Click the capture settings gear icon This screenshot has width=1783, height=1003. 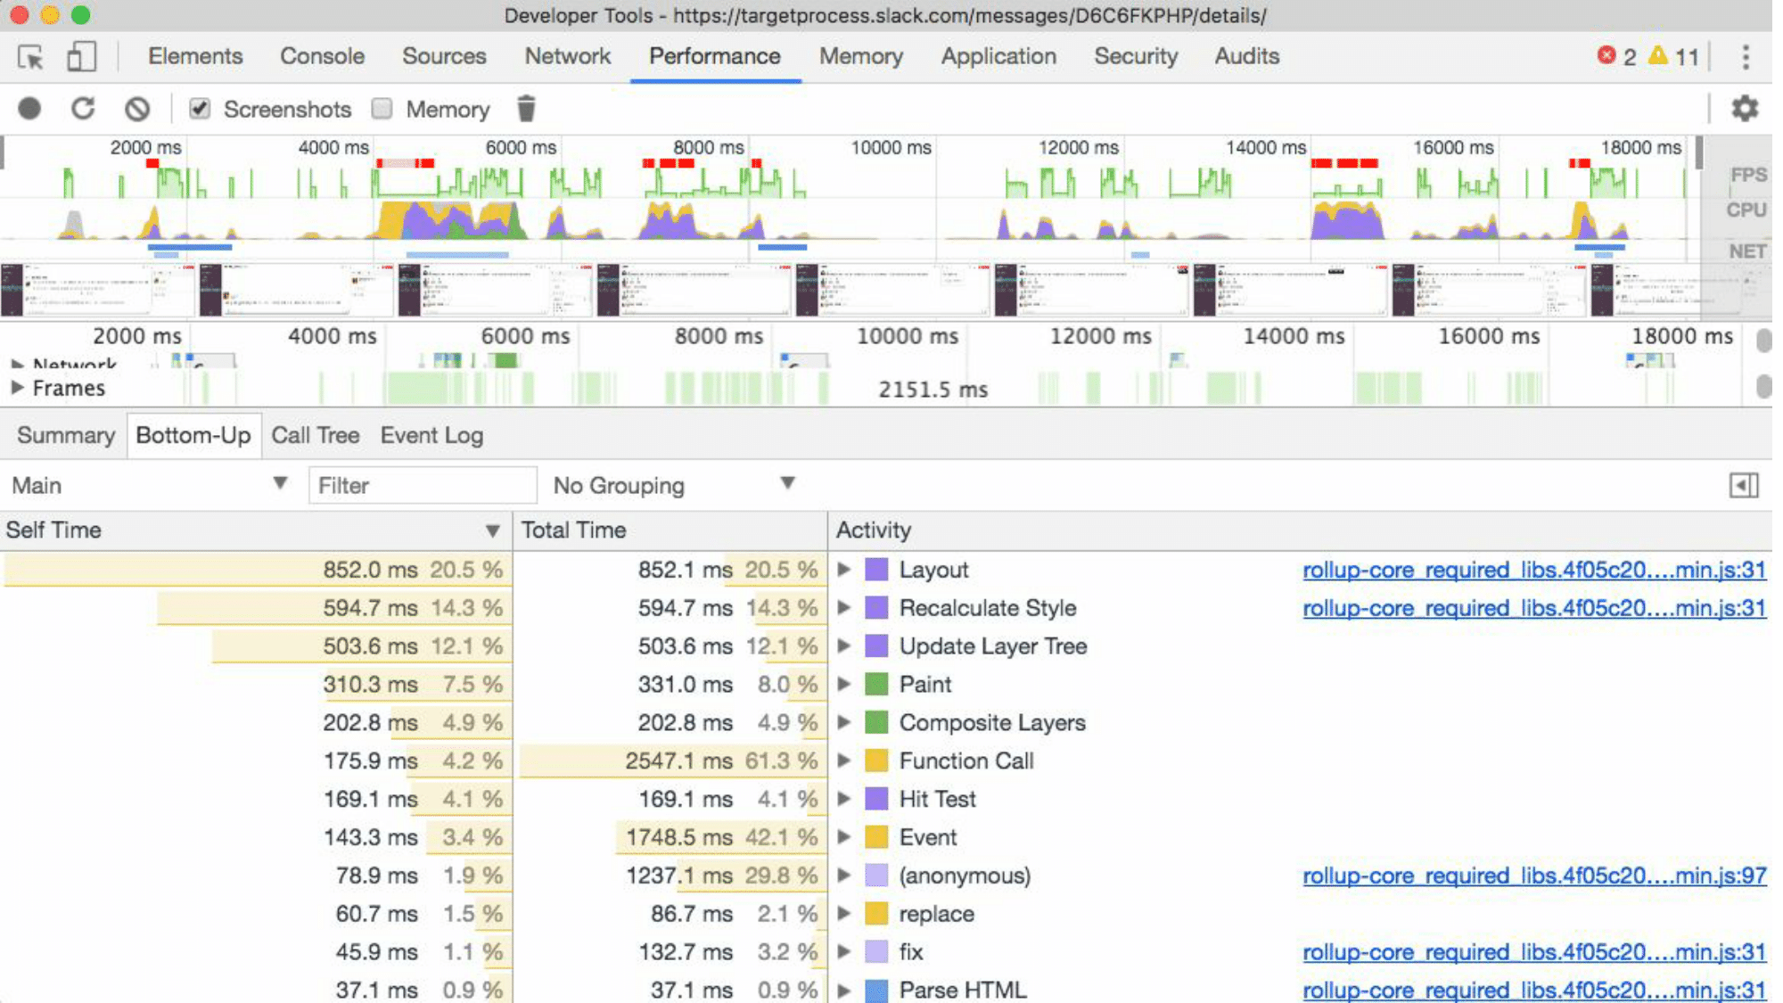click(1745, 108)
